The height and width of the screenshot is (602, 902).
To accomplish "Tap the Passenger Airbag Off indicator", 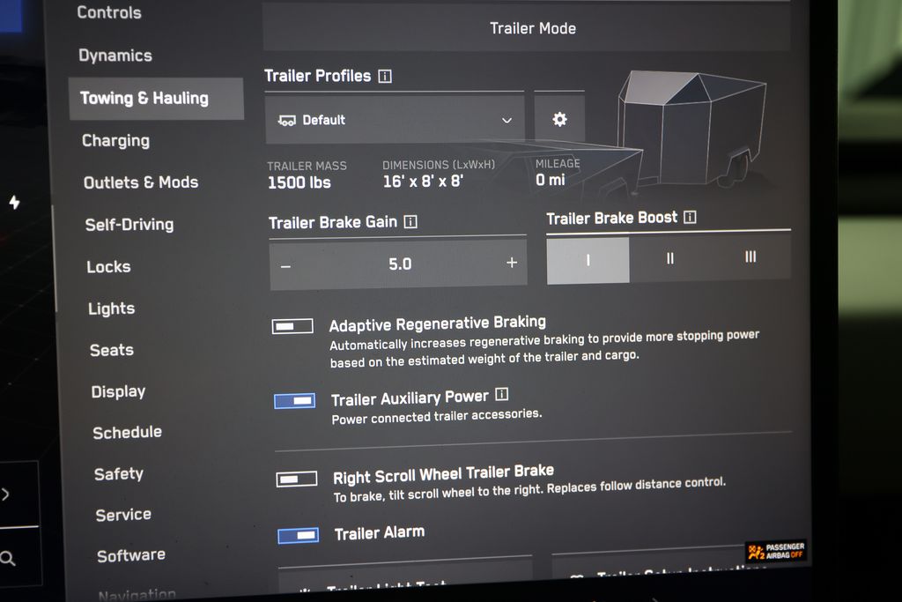I will click(775, 551).
